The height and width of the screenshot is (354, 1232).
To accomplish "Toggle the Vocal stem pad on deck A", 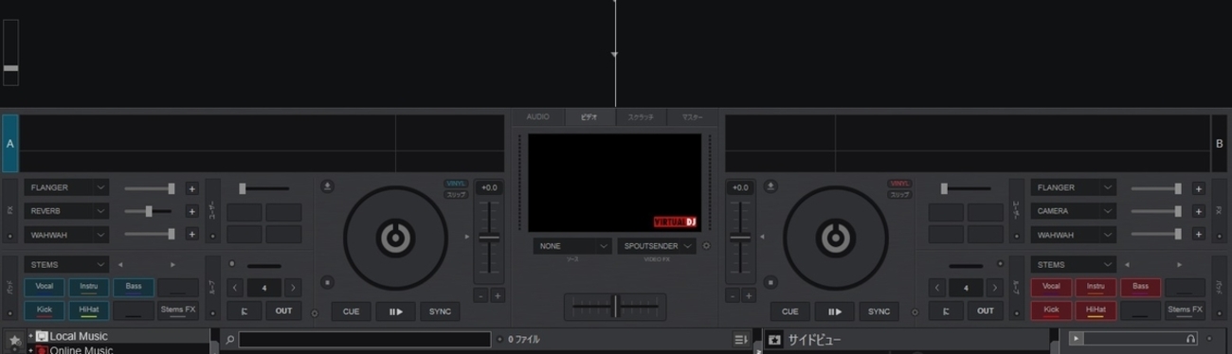I will coord(44,287).
